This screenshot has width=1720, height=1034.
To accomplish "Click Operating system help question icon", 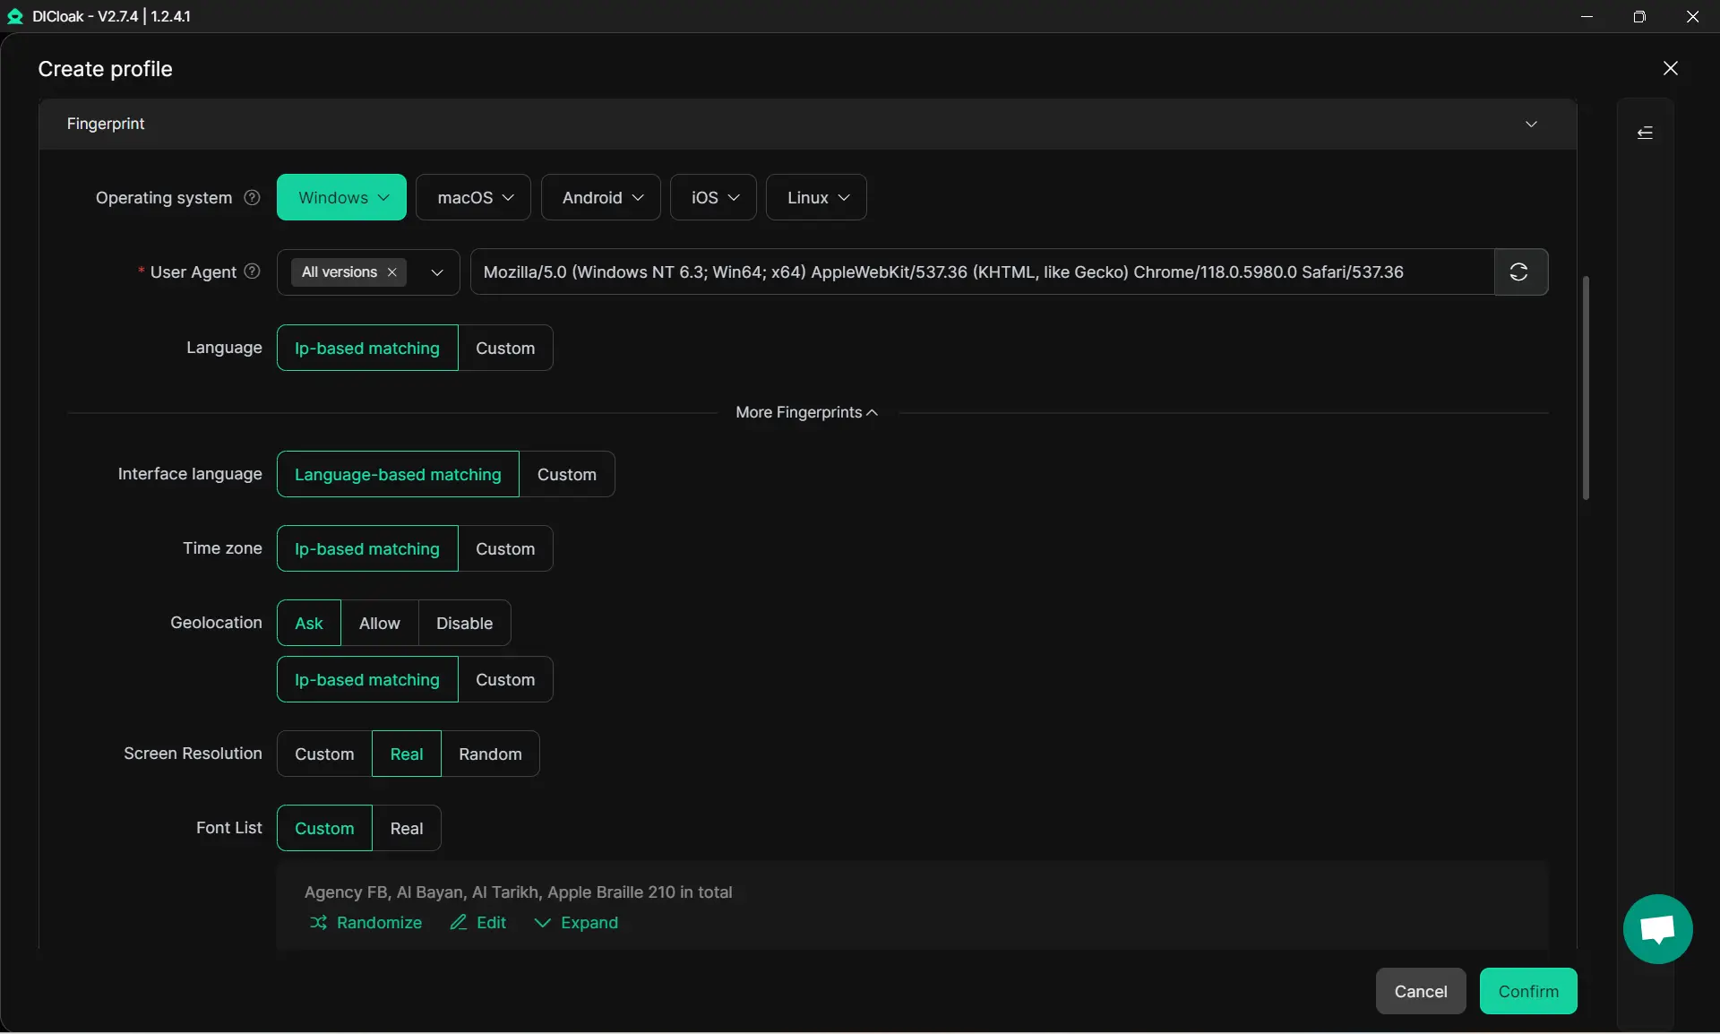I will pos(253,197).
